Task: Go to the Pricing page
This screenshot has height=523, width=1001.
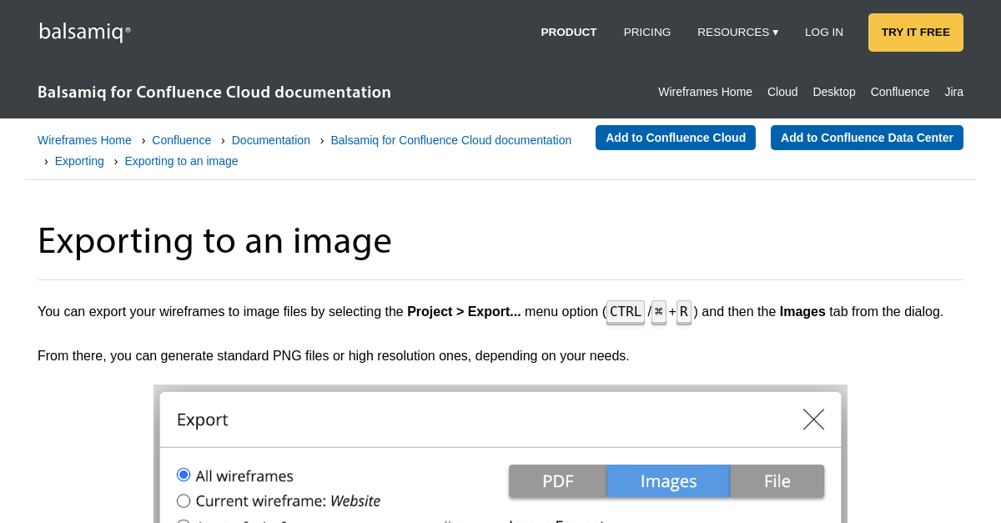Action: point(646,33)
